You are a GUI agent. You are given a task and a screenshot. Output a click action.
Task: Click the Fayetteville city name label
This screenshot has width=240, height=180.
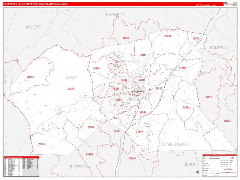(139, 91)
